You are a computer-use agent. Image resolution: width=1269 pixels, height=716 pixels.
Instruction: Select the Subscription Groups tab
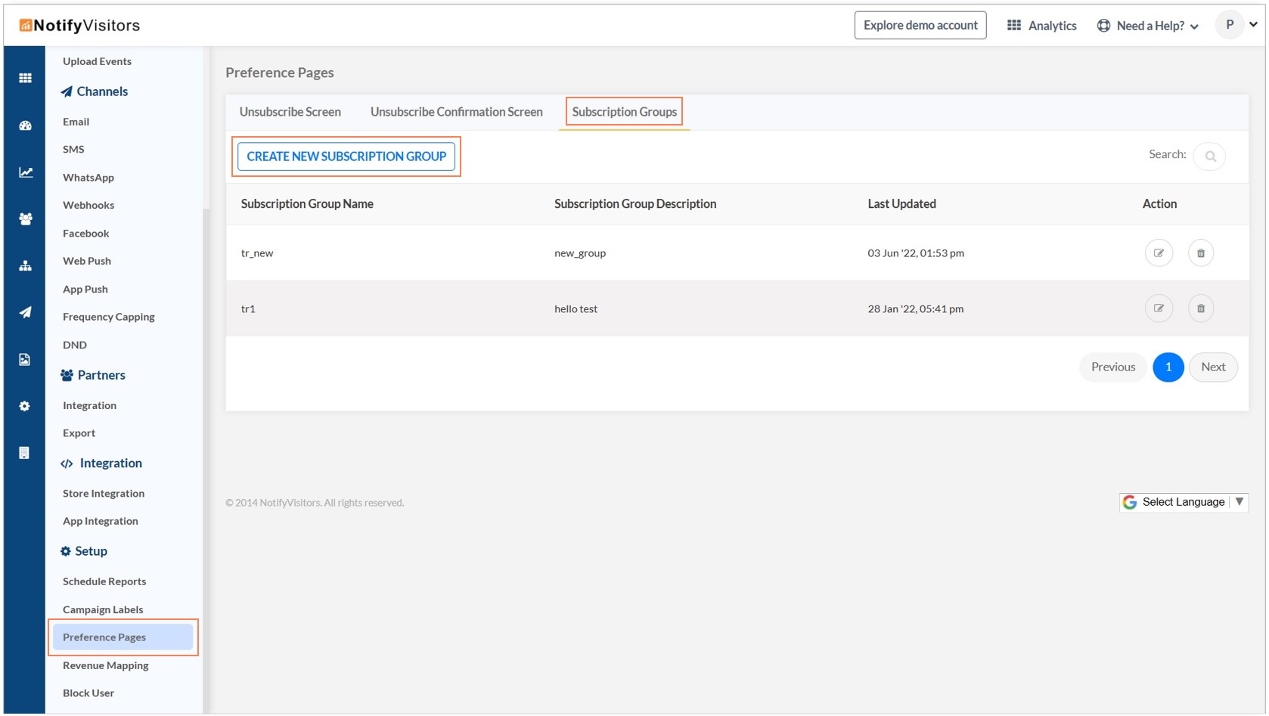[x=625, y=112]
